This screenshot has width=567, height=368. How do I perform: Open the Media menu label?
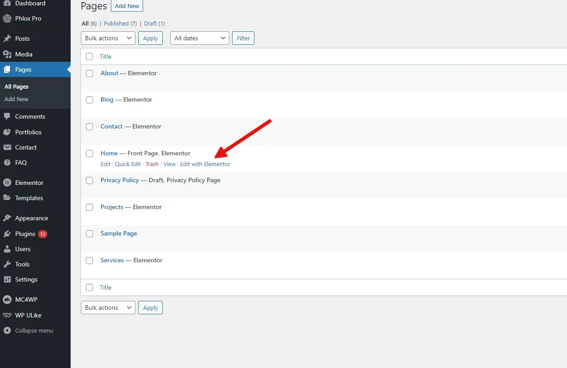pos(24,54)
